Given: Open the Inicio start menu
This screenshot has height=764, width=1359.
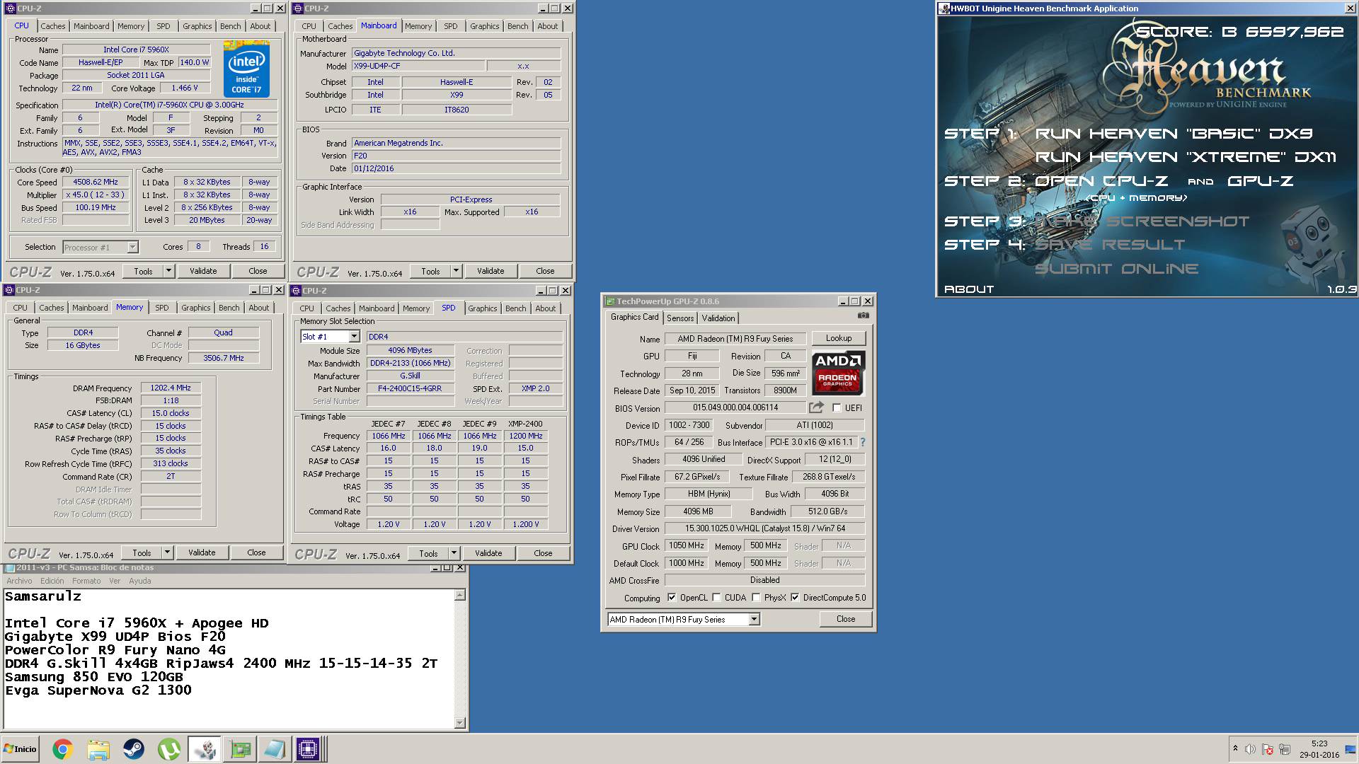Looking at the screenshot, I should click(21, 749).
